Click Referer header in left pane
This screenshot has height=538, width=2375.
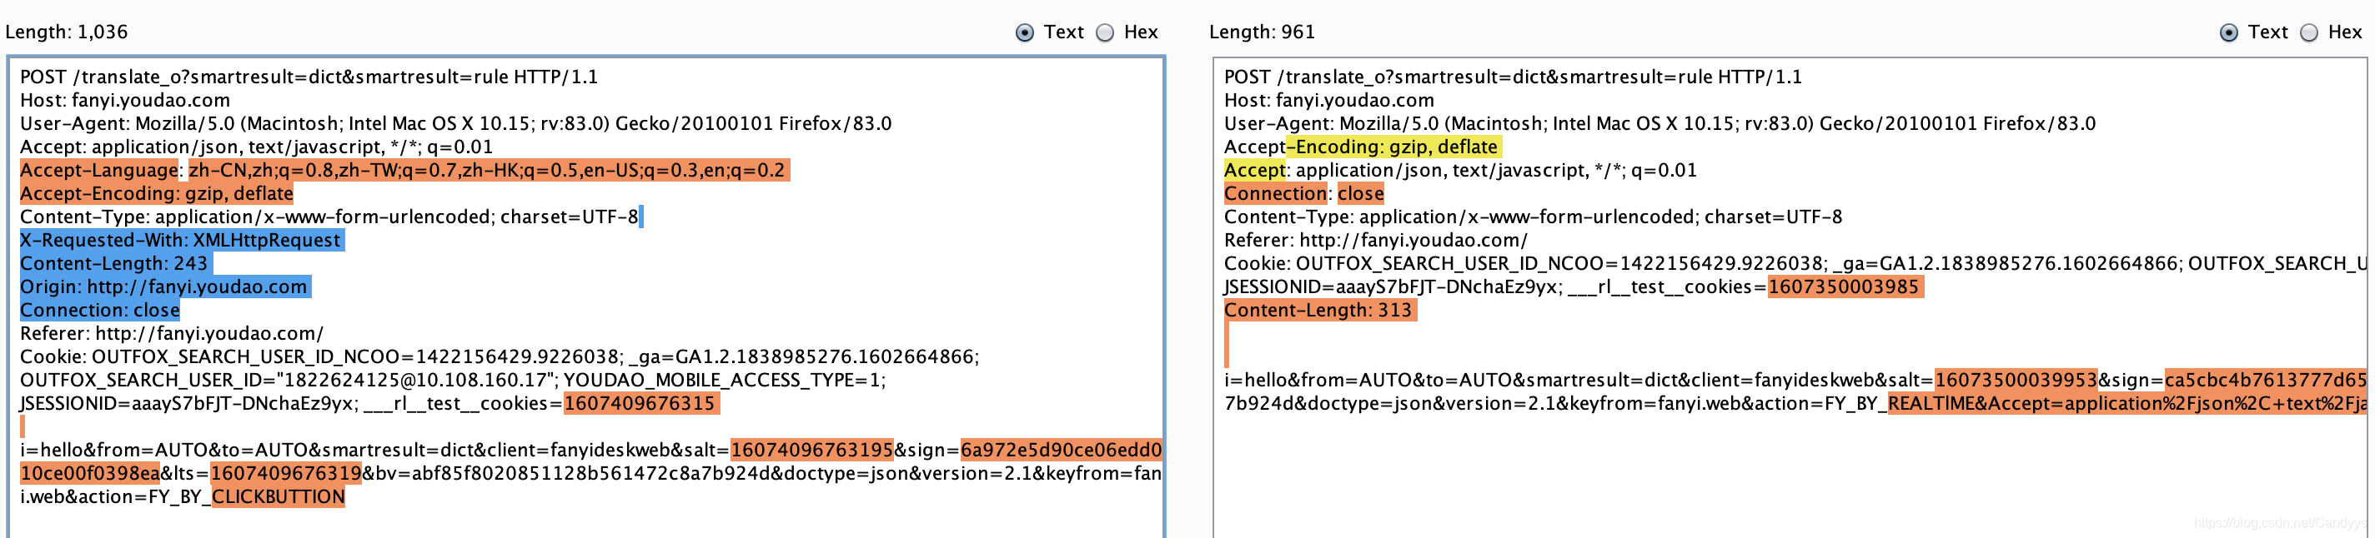coord(172,333)
